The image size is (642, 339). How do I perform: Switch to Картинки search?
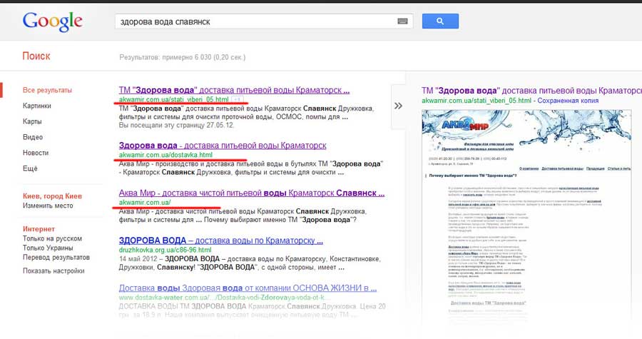(37, 106)
